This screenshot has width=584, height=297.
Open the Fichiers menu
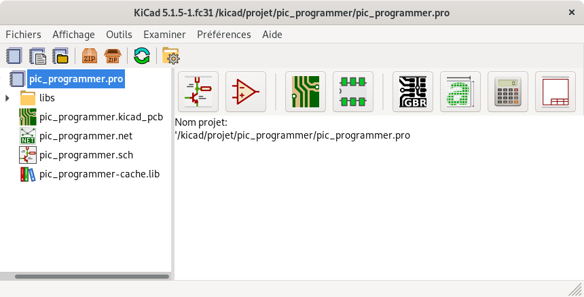[23, 35]
